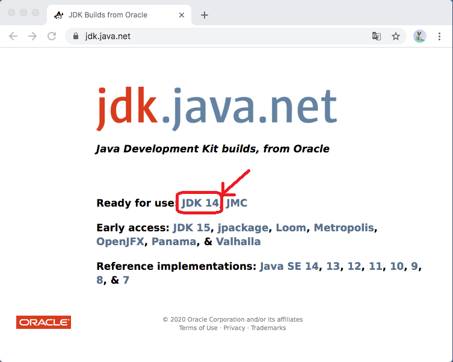Click the translate page icon in address bar
The width and height of the screenshot is (453, 362).
[x=376, y=36]
